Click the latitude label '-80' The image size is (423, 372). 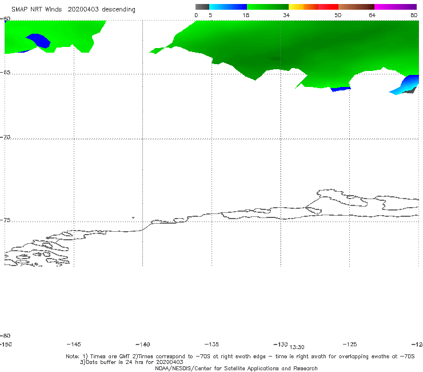5,336
